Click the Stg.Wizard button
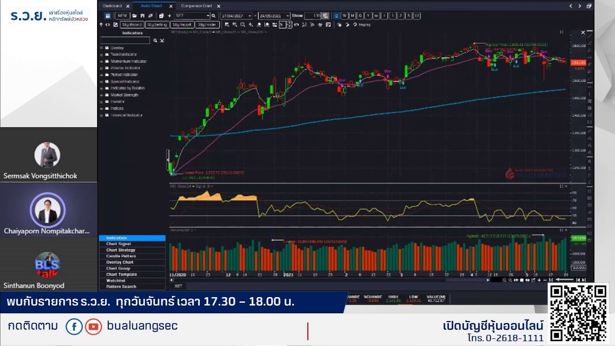 pyautogui.click(x=132, y=25)
